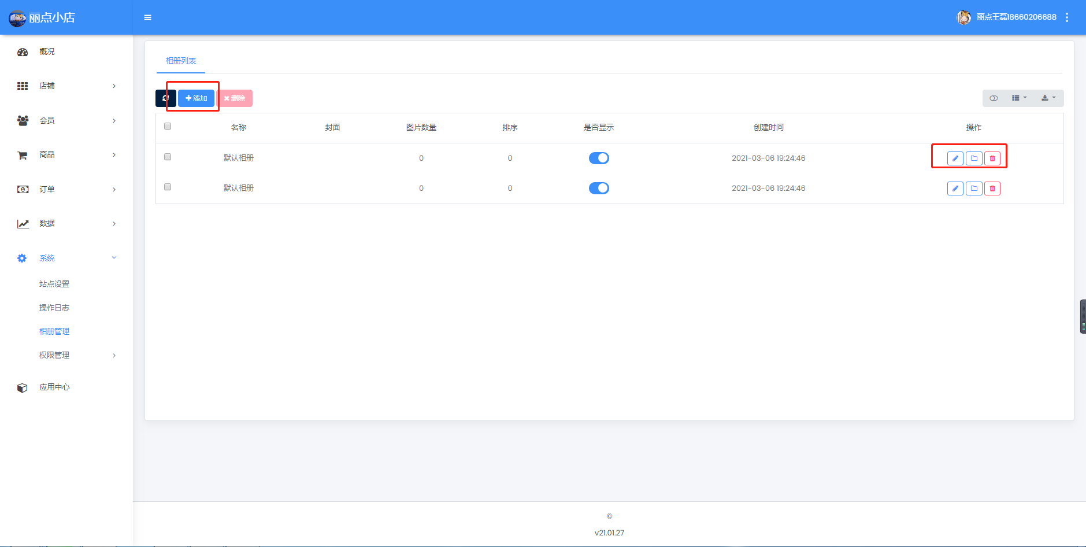Select 相册管理 submenu item

54,331
